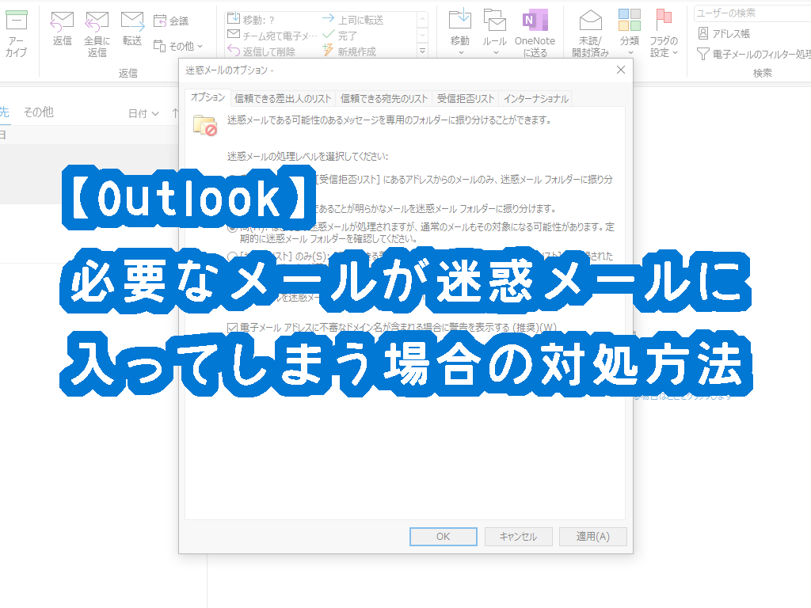The width and height of the screenshot is (811, 608).
Task: Select the 完了 quick step
Action: point(340,36)
